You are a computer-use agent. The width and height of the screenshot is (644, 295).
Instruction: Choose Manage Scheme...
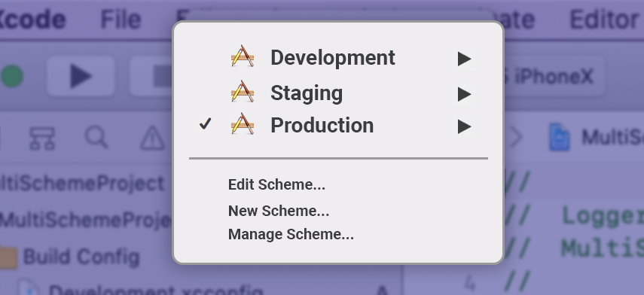coord(291,234)
